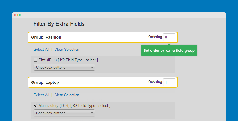Screen dimensions: 238x121
Task: Click the Filter By Extra Fields heading
Action: (59, 24)
